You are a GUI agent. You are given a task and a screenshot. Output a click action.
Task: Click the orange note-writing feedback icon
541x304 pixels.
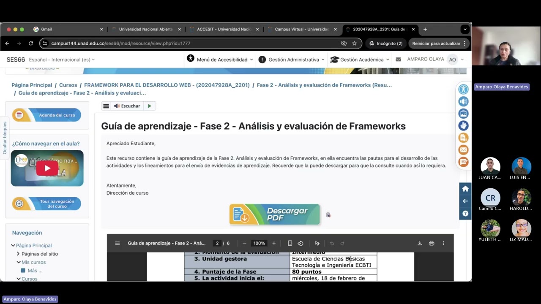(464, 162)
